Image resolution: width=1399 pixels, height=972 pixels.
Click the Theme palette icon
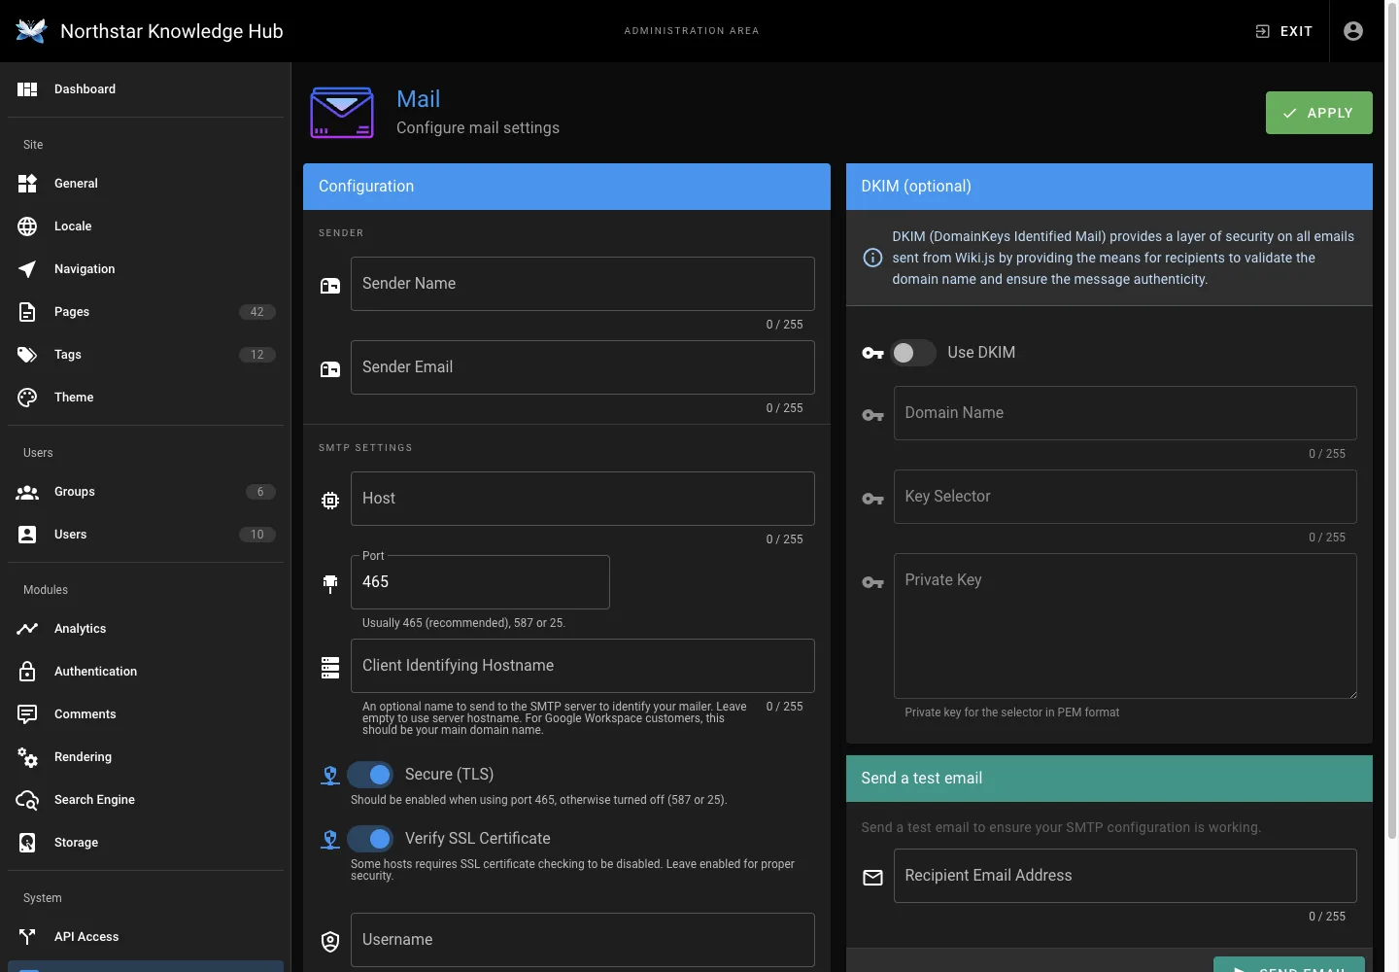pyautogui.click(x=27, y=398)
